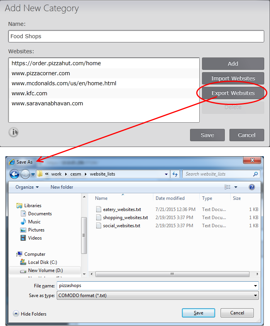
Task: Click the info icon in Add New Category
Action: (14, 132)
